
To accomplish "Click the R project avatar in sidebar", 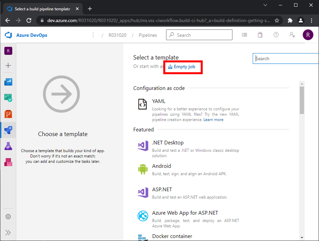I will 8,51.
